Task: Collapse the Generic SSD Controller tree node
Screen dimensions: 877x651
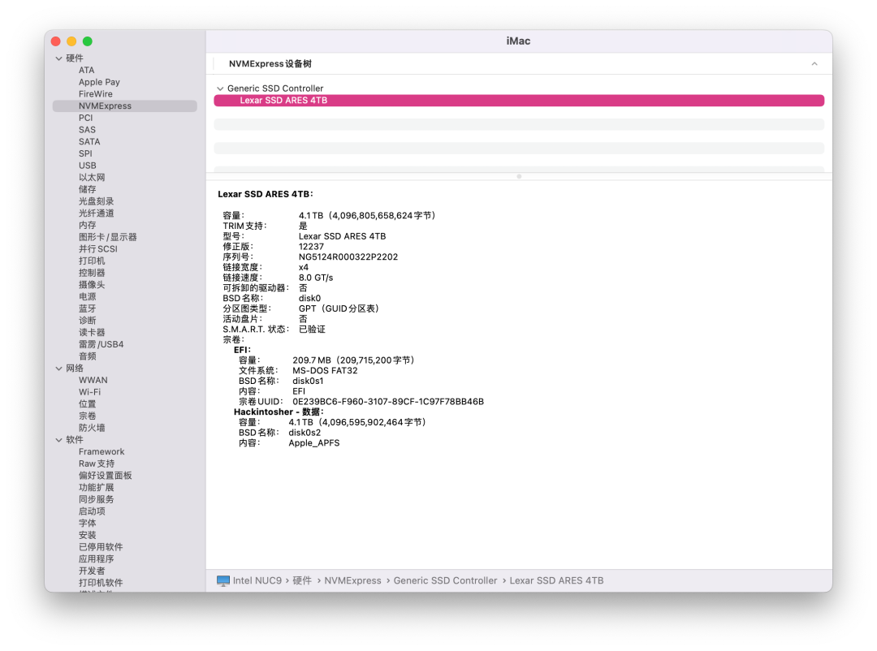Action: pyautogui.click(x=220, y=88)
